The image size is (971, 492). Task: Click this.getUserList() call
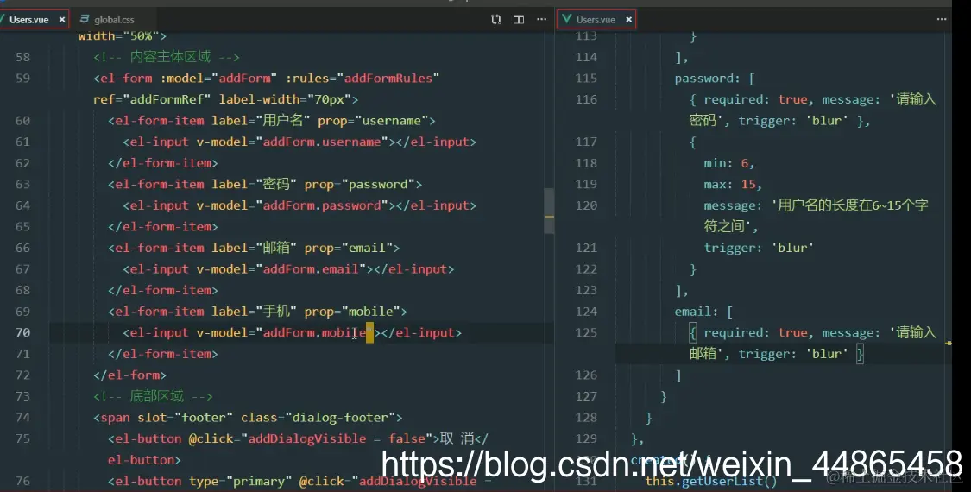tap(711, 481)
